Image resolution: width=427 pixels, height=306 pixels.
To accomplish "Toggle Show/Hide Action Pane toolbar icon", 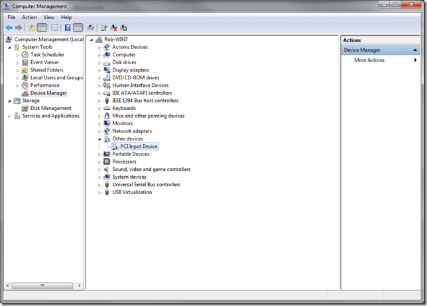I will 78,28.
